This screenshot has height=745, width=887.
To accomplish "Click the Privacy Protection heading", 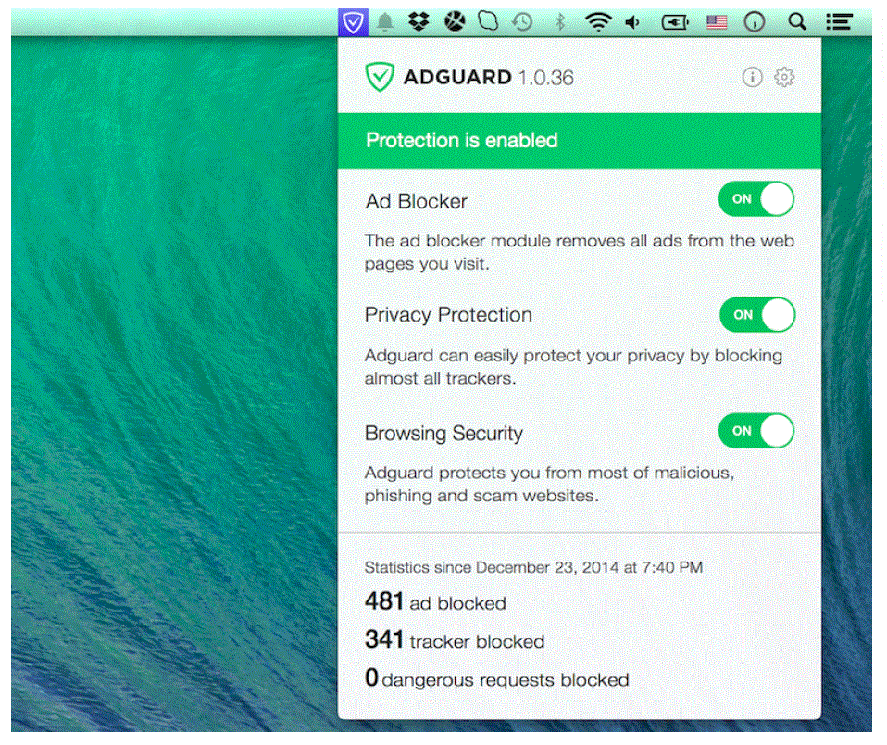I will click(448, 315).
